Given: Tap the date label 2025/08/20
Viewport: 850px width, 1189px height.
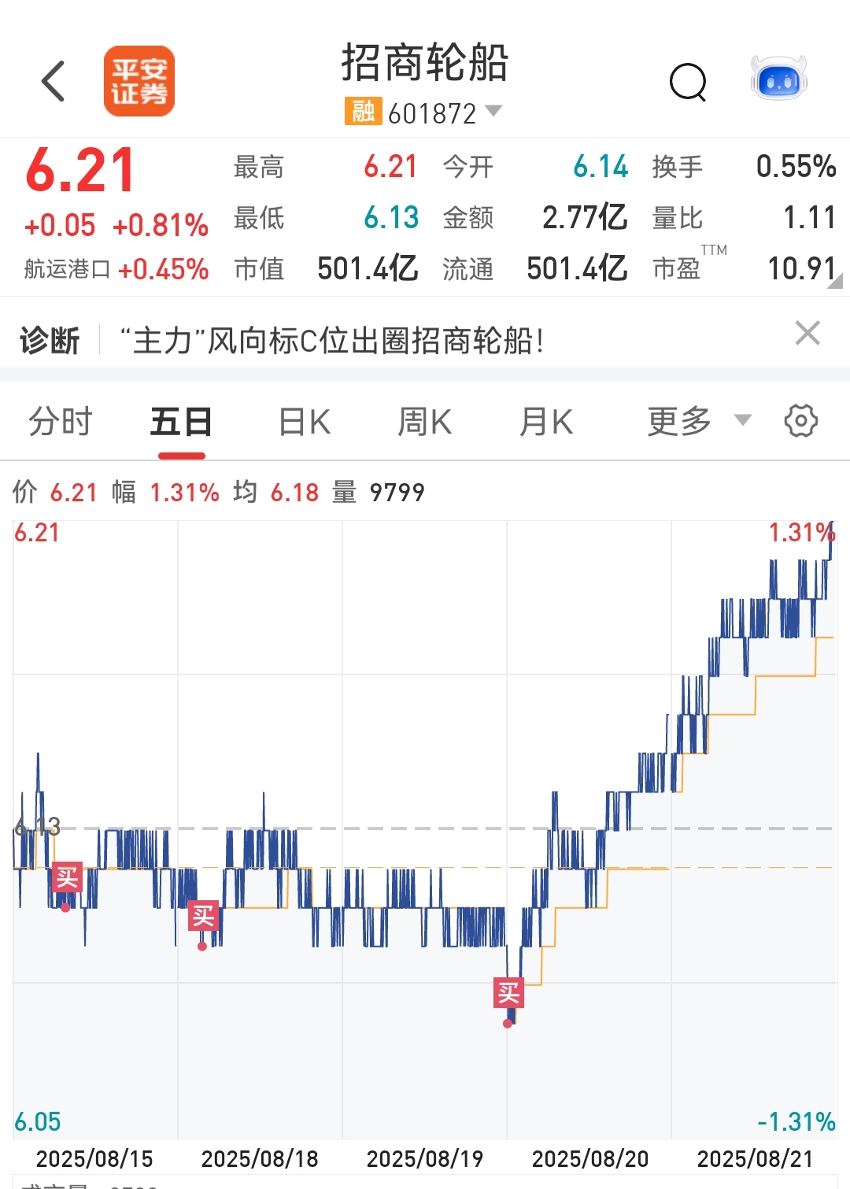Looking at the screenshot, I should pyautogui.click(x=590, y=1159).
